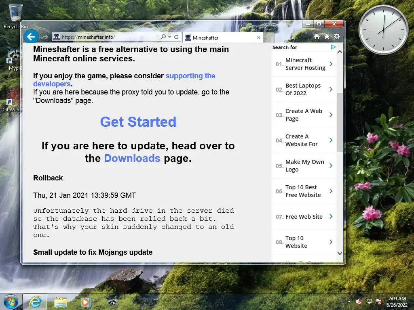Open Favorites star icon

tap(327, 36)
